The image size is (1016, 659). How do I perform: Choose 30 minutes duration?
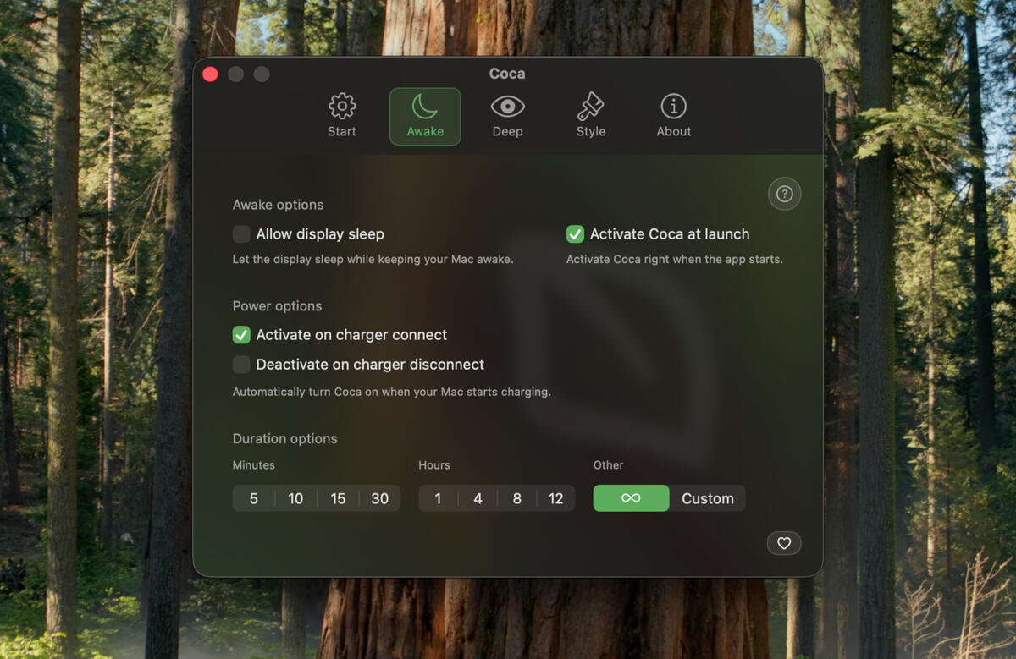pos(379,498)
